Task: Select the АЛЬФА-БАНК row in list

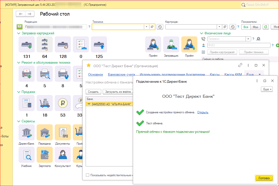Action: point(109,104)
